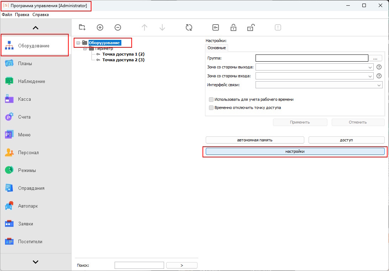
Task: Select the Периметр folder in tree
Action: pyautogui.click(x=104, y=49)
